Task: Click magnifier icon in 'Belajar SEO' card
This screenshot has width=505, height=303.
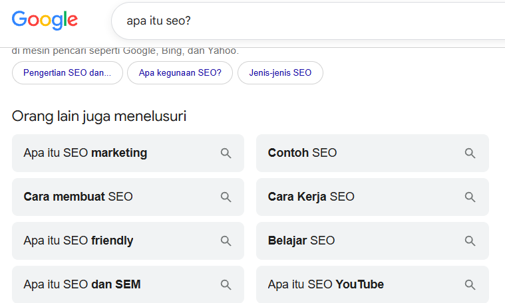Action: point(470,241)
